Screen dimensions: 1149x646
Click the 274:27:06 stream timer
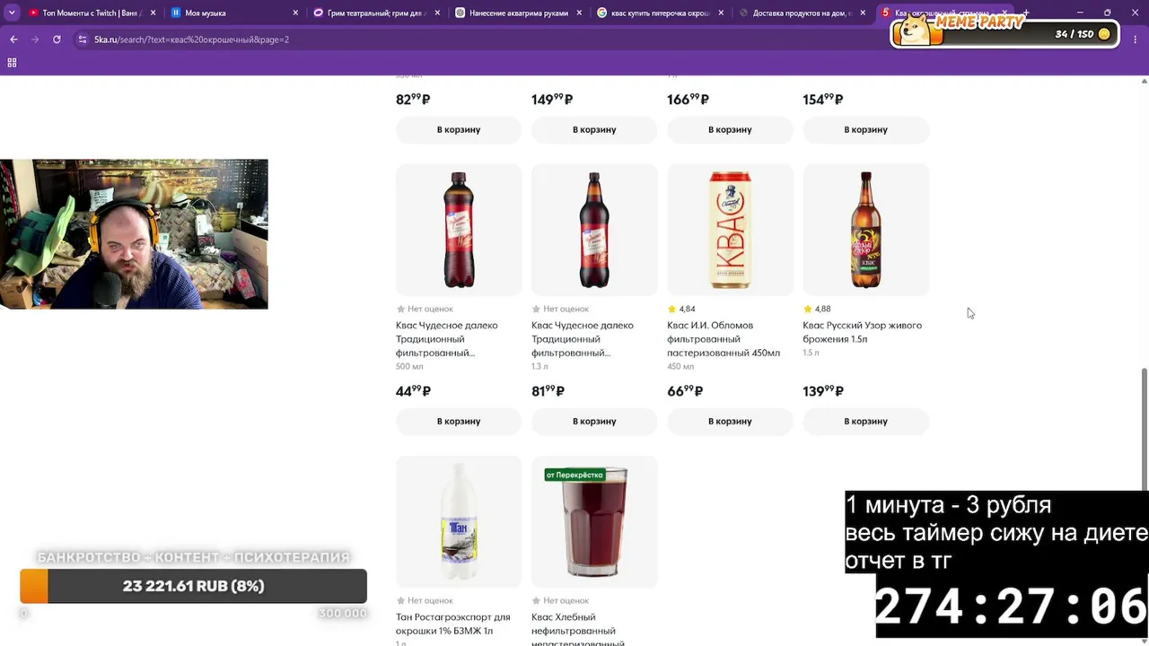(x=1011, y=607)
